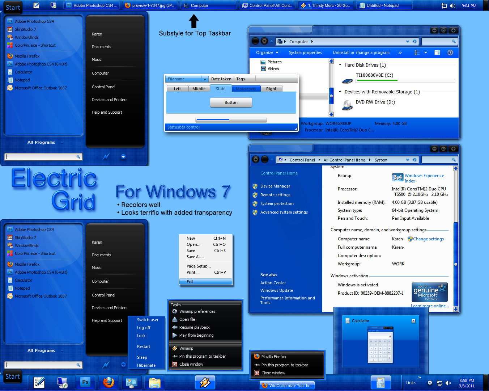Choose Page Setup... in the file menu

pos(199,266)
